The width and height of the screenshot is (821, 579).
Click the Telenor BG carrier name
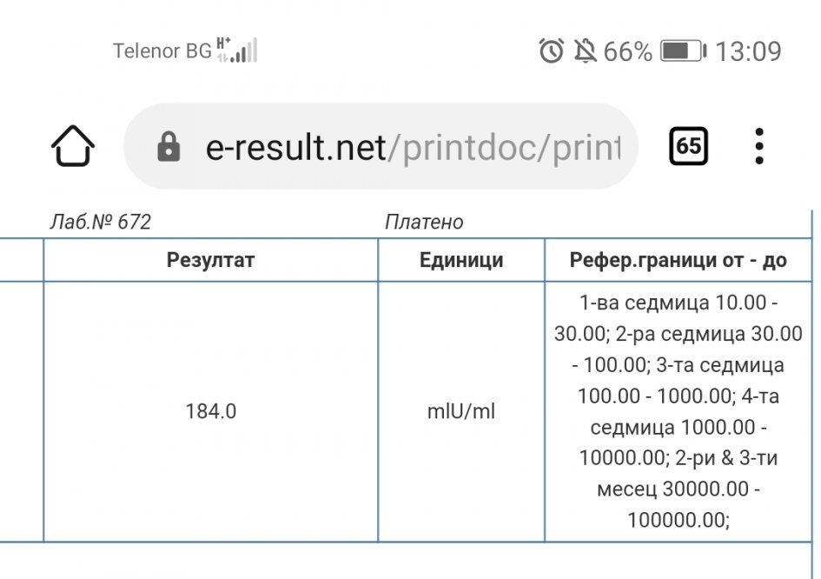point(162,51)
